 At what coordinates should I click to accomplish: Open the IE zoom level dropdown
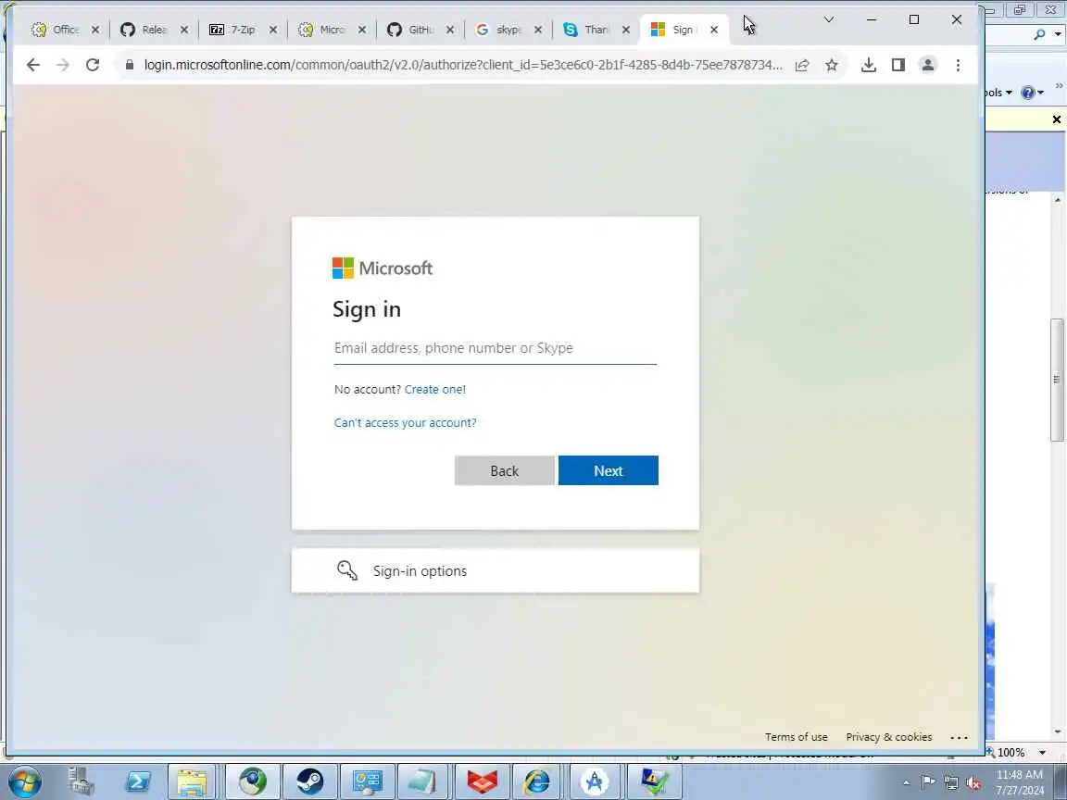tap(1043, 753)
